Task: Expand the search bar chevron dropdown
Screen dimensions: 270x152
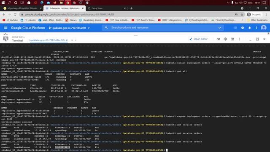Action: [x=220, y=28]
